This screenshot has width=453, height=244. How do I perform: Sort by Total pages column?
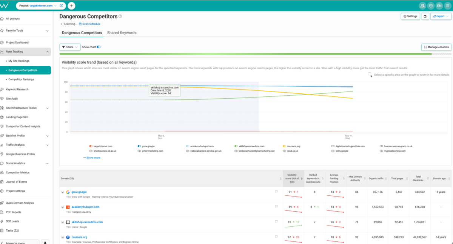[x=407, y=178]
